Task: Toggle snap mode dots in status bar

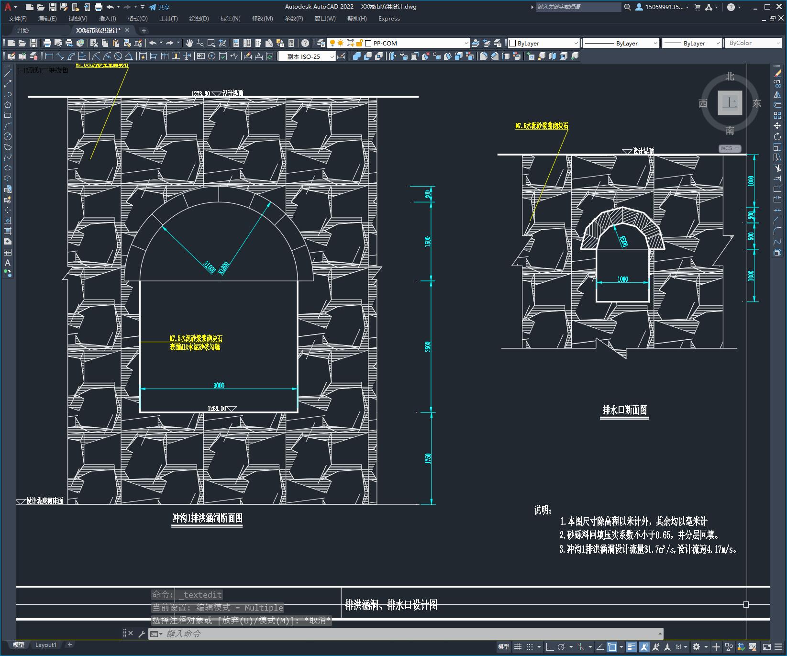Action: pyautogui.click(x=530, y=647)
